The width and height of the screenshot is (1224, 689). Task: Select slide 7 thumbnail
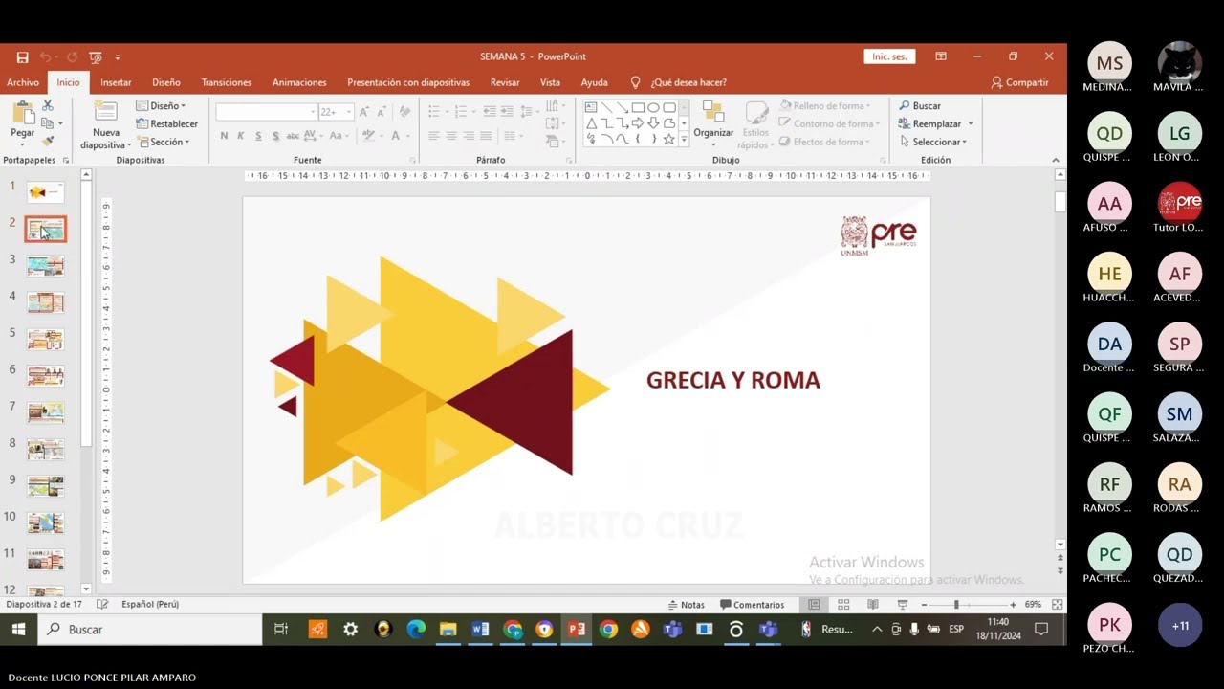pyautogui.click(x=46, y=412)
